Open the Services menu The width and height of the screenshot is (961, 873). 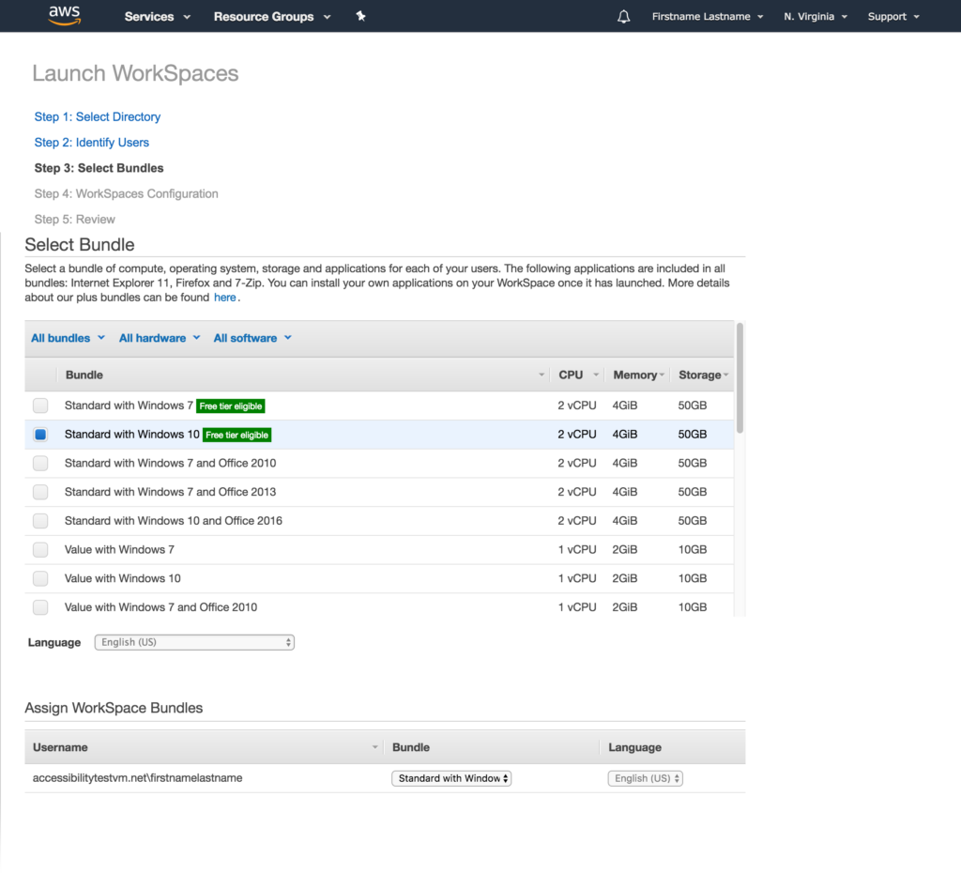(x=158, y=17)
